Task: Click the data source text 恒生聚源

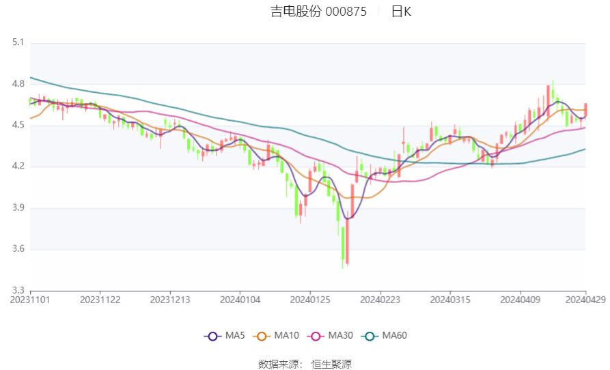Action: coord(331,364)
